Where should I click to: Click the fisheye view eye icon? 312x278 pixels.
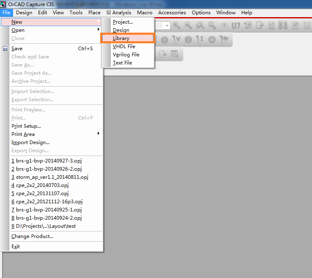pyautogui.click(x=224, y=25)
